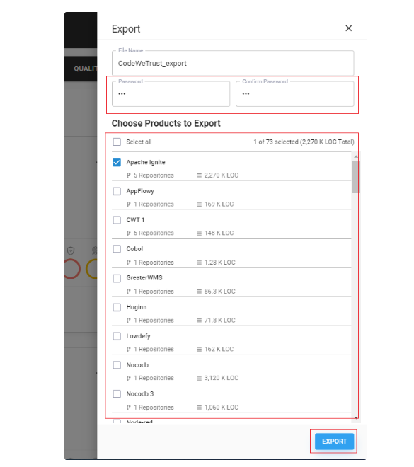Click the AppFlowy product name
414x467 pixels.
(140, 191)
